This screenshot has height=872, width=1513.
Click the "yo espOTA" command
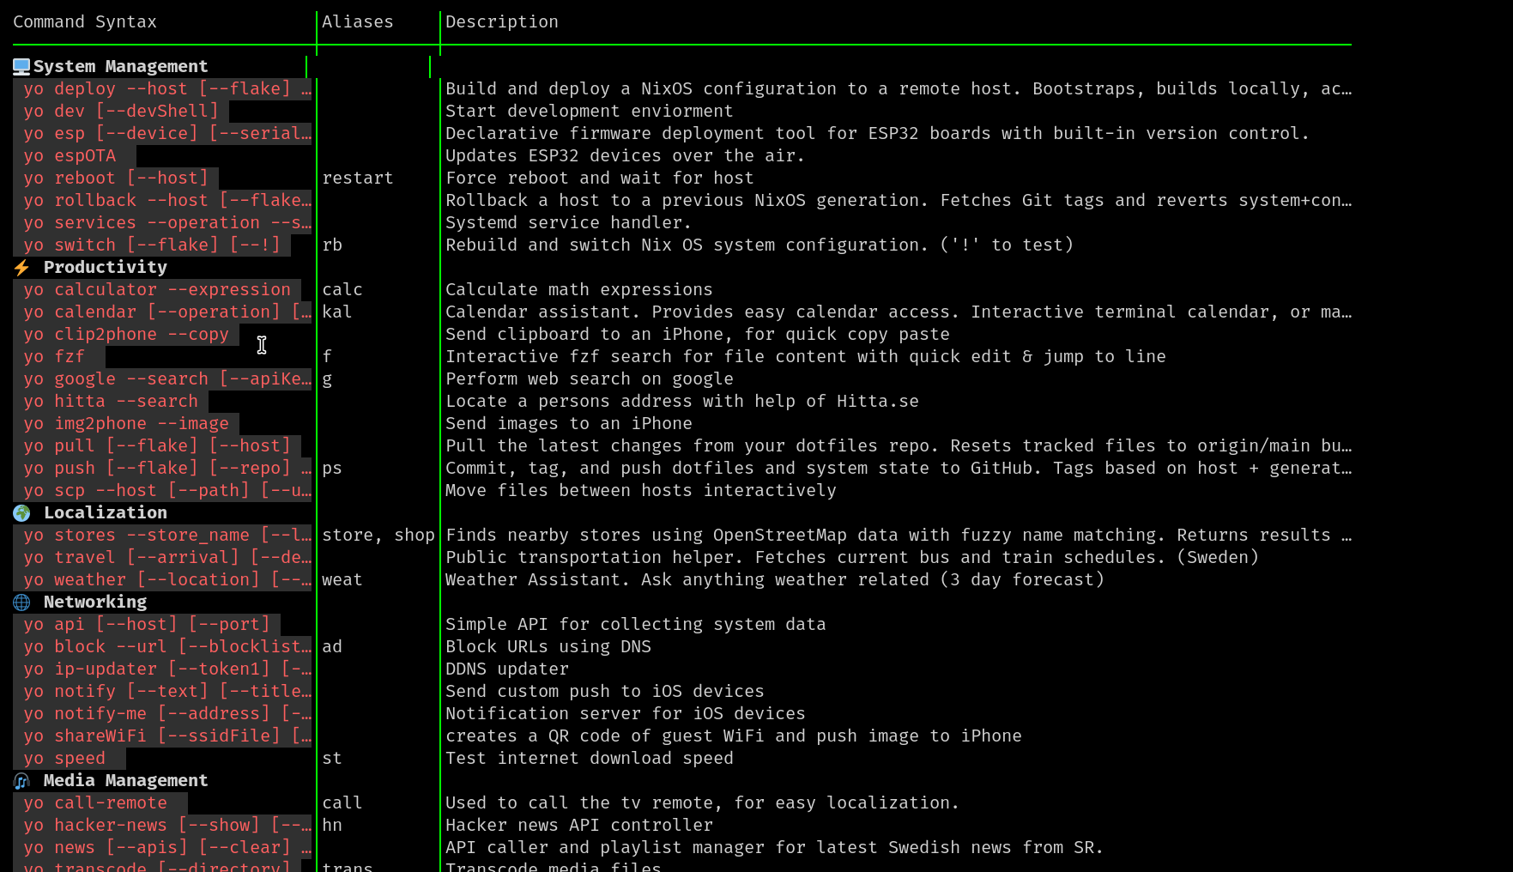(70, 156)
